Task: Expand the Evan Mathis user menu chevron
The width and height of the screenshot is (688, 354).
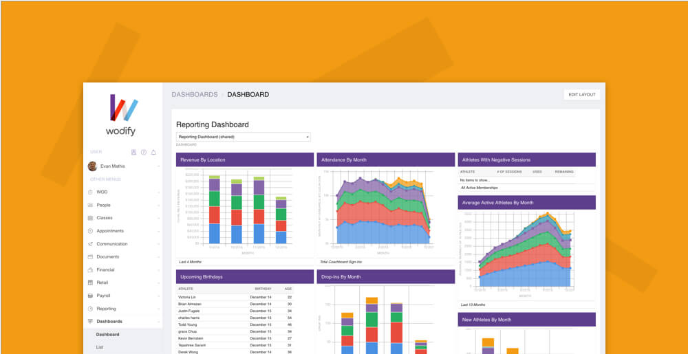Action: (158, 166)
